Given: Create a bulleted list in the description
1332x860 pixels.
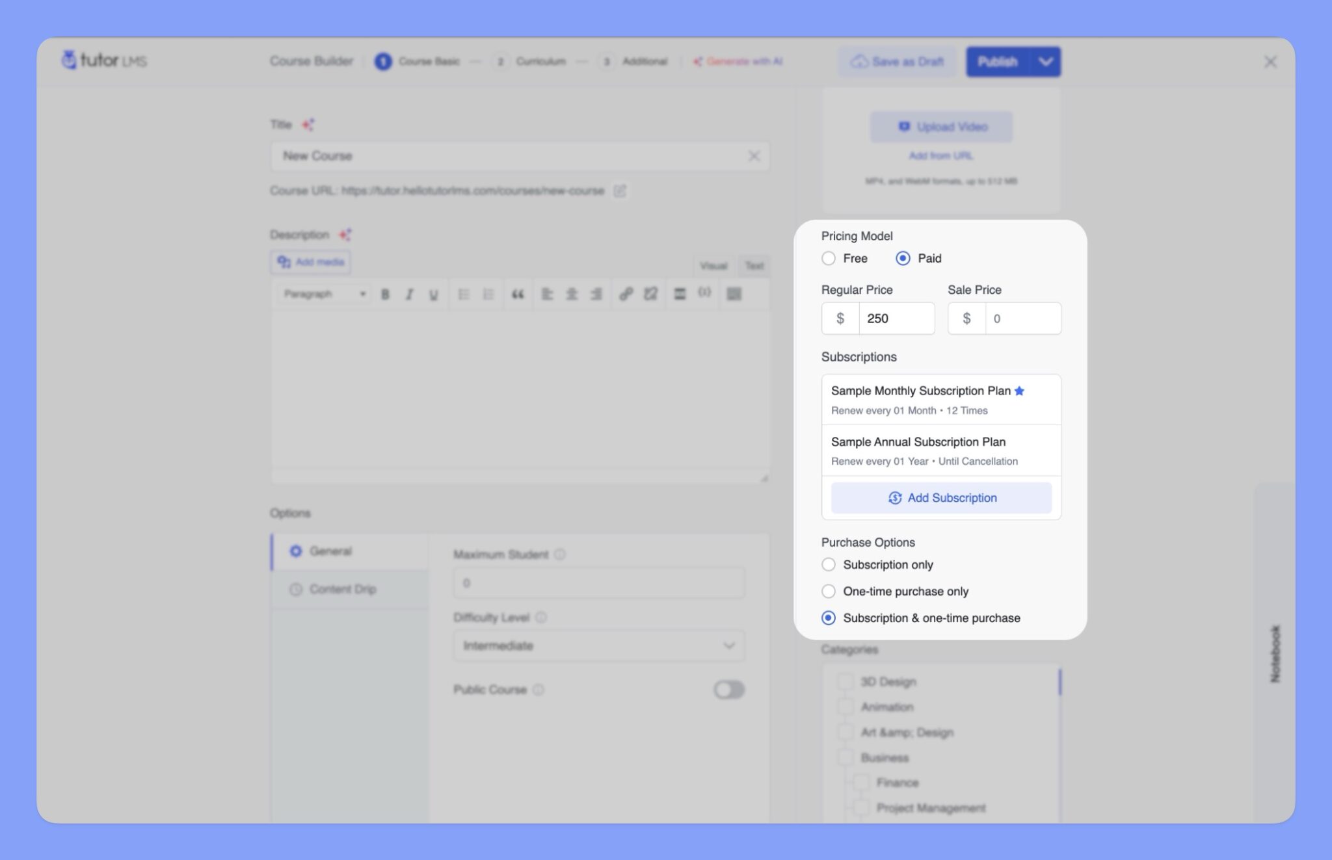Looking at the screenshot, I should [464, 294].
